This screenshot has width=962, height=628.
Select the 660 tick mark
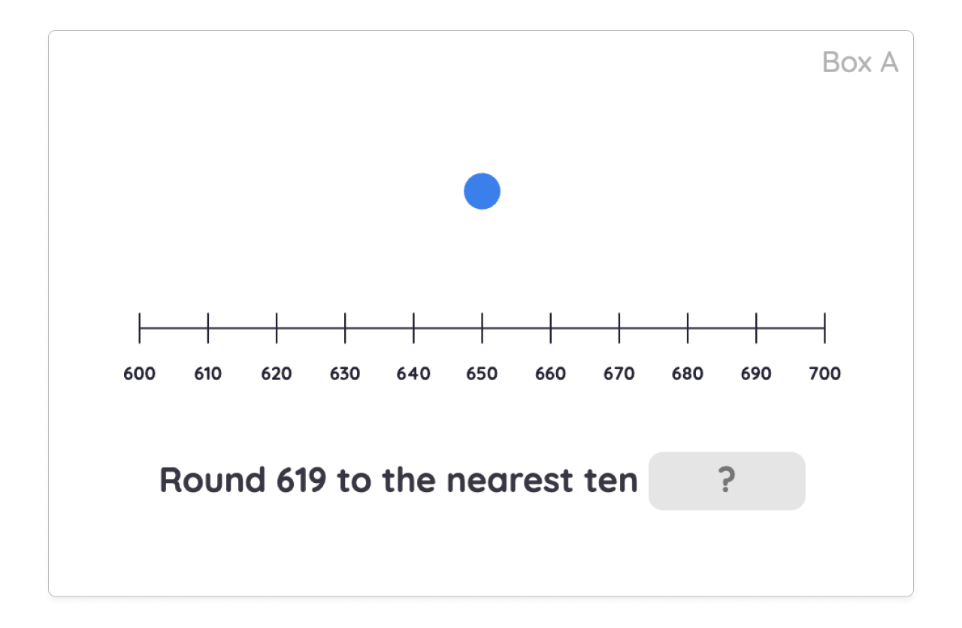pos(551,328)
